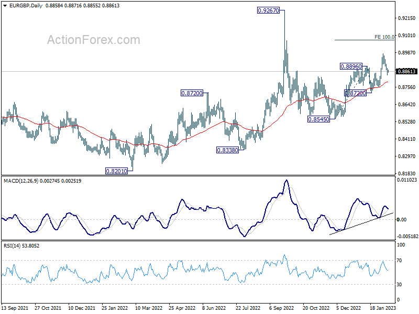Click the 10 Mar 2022 date label
Screen dimensions: 419x314
149,308
